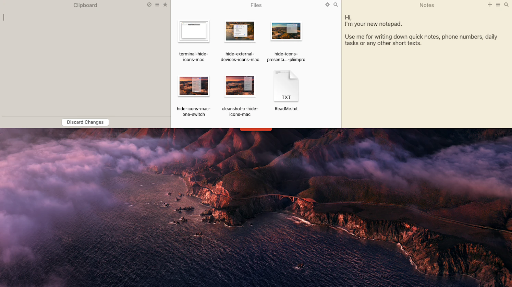This screenshot has width=512, height=287.
Task: Search files using the magnifier icon
Action: click(x=336, y=5)
